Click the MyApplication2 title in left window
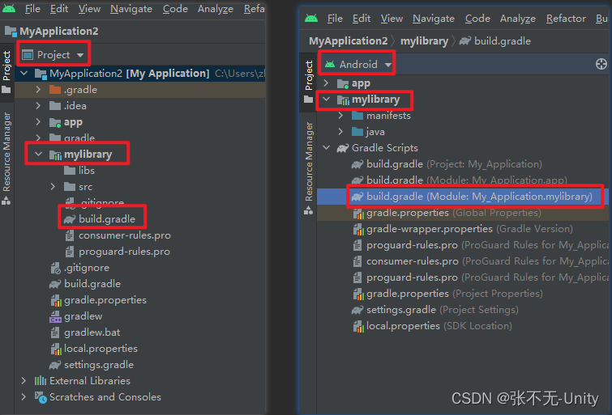612x415 pixels. (59, 32)
